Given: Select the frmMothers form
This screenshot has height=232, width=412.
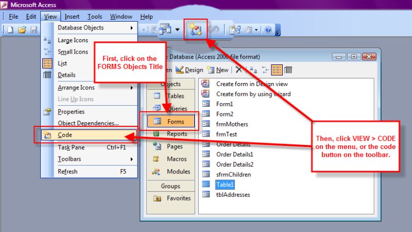Looking at the screenshot, I should [x=232, y=124].
